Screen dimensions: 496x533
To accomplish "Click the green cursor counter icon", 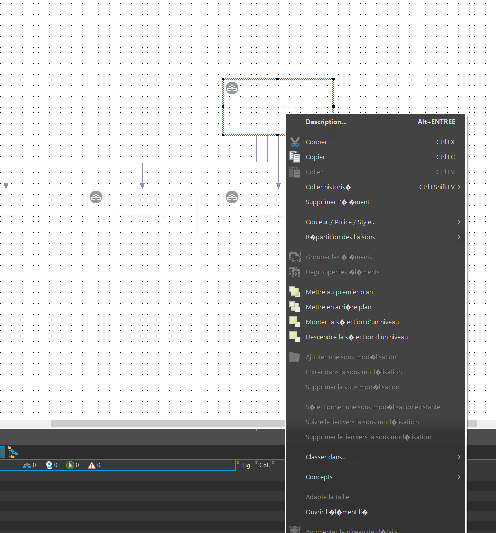I will click(x=70, y=466).
